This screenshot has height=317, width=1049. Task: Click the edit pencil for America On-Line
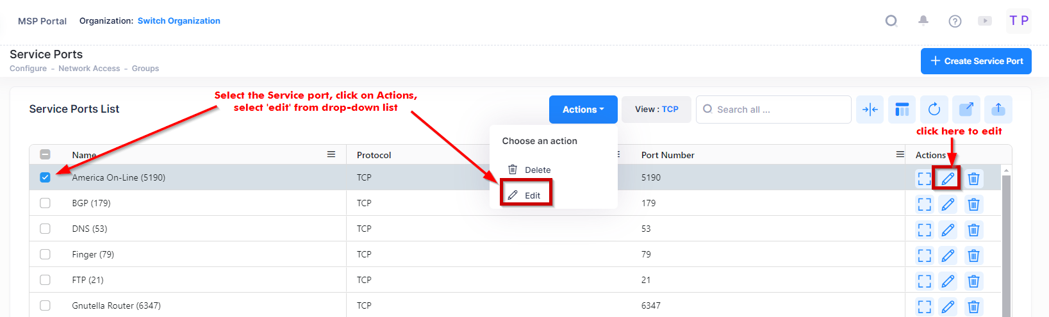948,179
